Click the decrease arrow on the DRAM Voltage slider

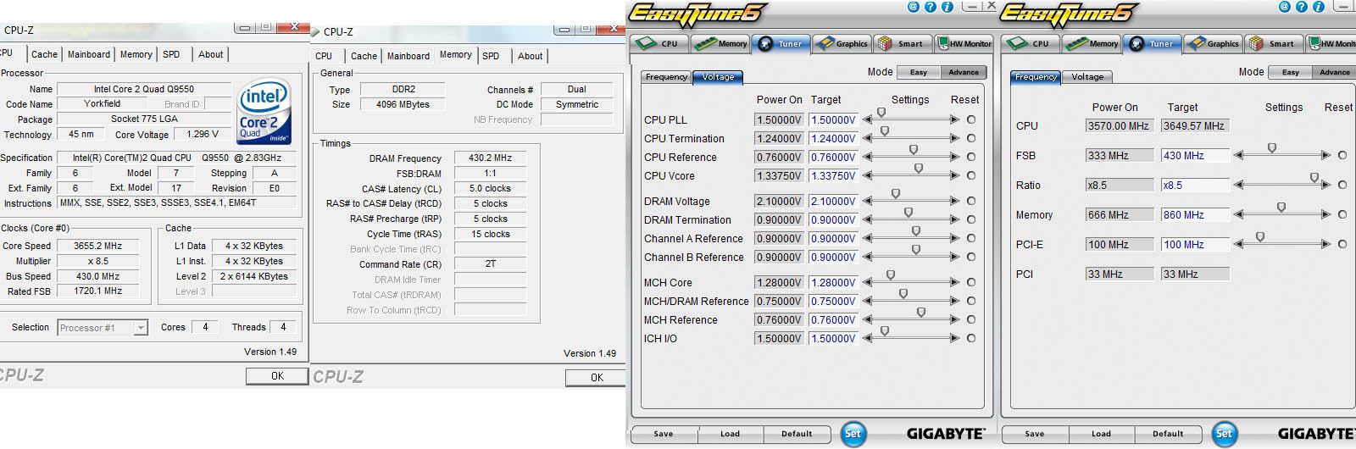click(x=868, y=202)
